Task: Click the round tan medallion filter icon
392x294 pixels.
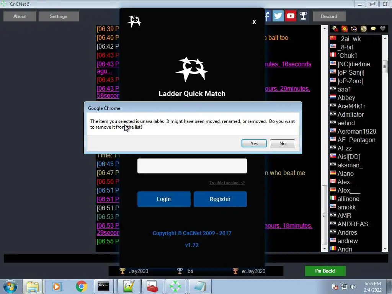Action: [364, 29]
